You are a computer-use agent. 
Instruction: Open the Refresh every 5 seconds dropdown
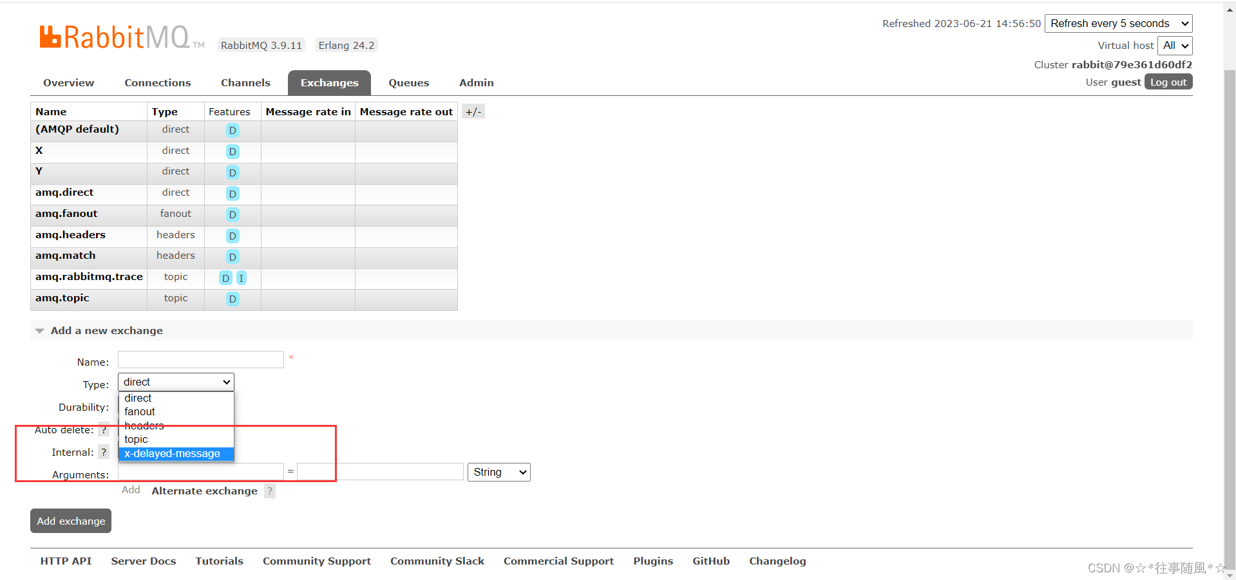1119,23
